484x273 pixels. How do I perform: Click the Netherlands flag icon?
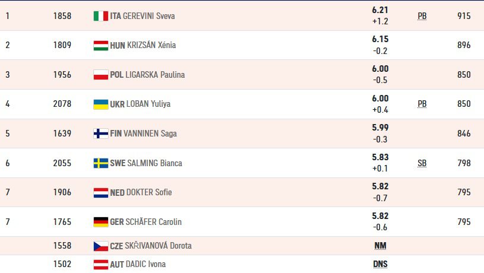coord(101,192)
